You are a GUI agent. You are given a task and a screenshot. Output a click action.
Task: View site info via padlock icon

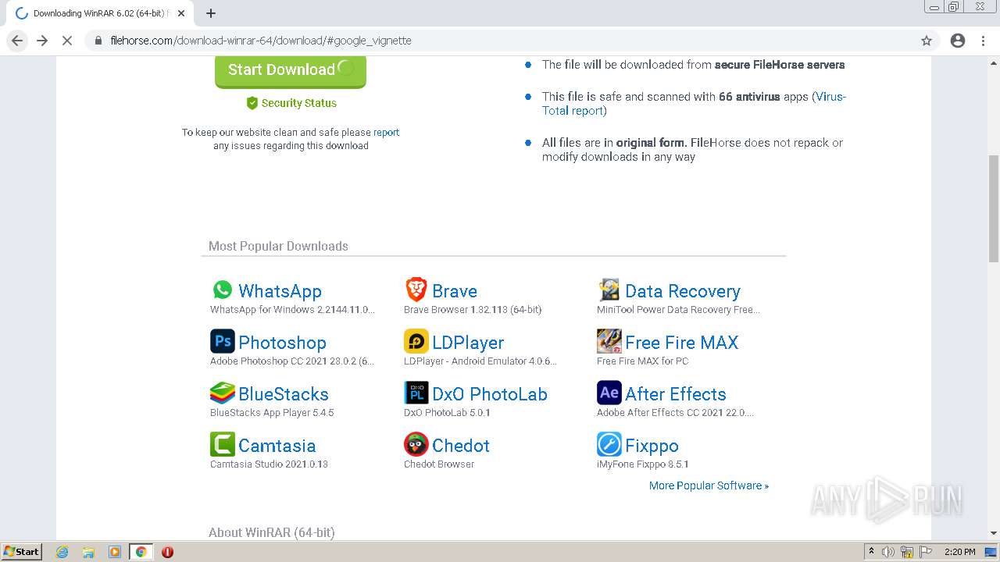[98, 41]
